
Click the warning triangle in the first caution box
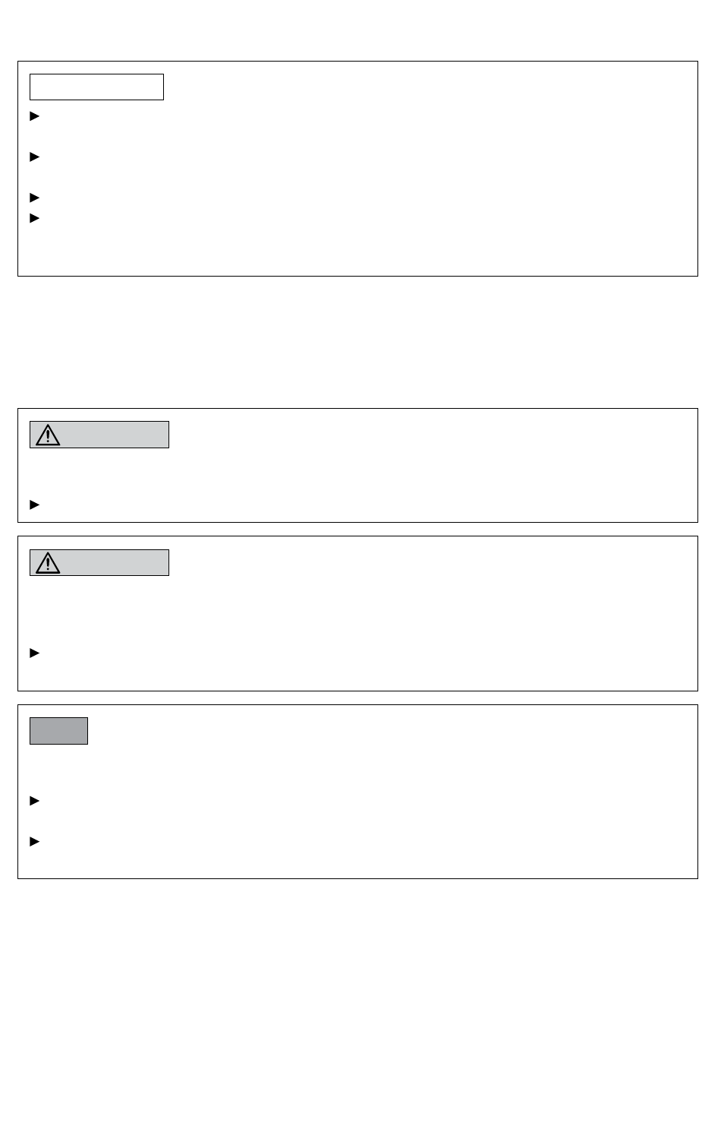pyautogui.click(x=48, y=435)
